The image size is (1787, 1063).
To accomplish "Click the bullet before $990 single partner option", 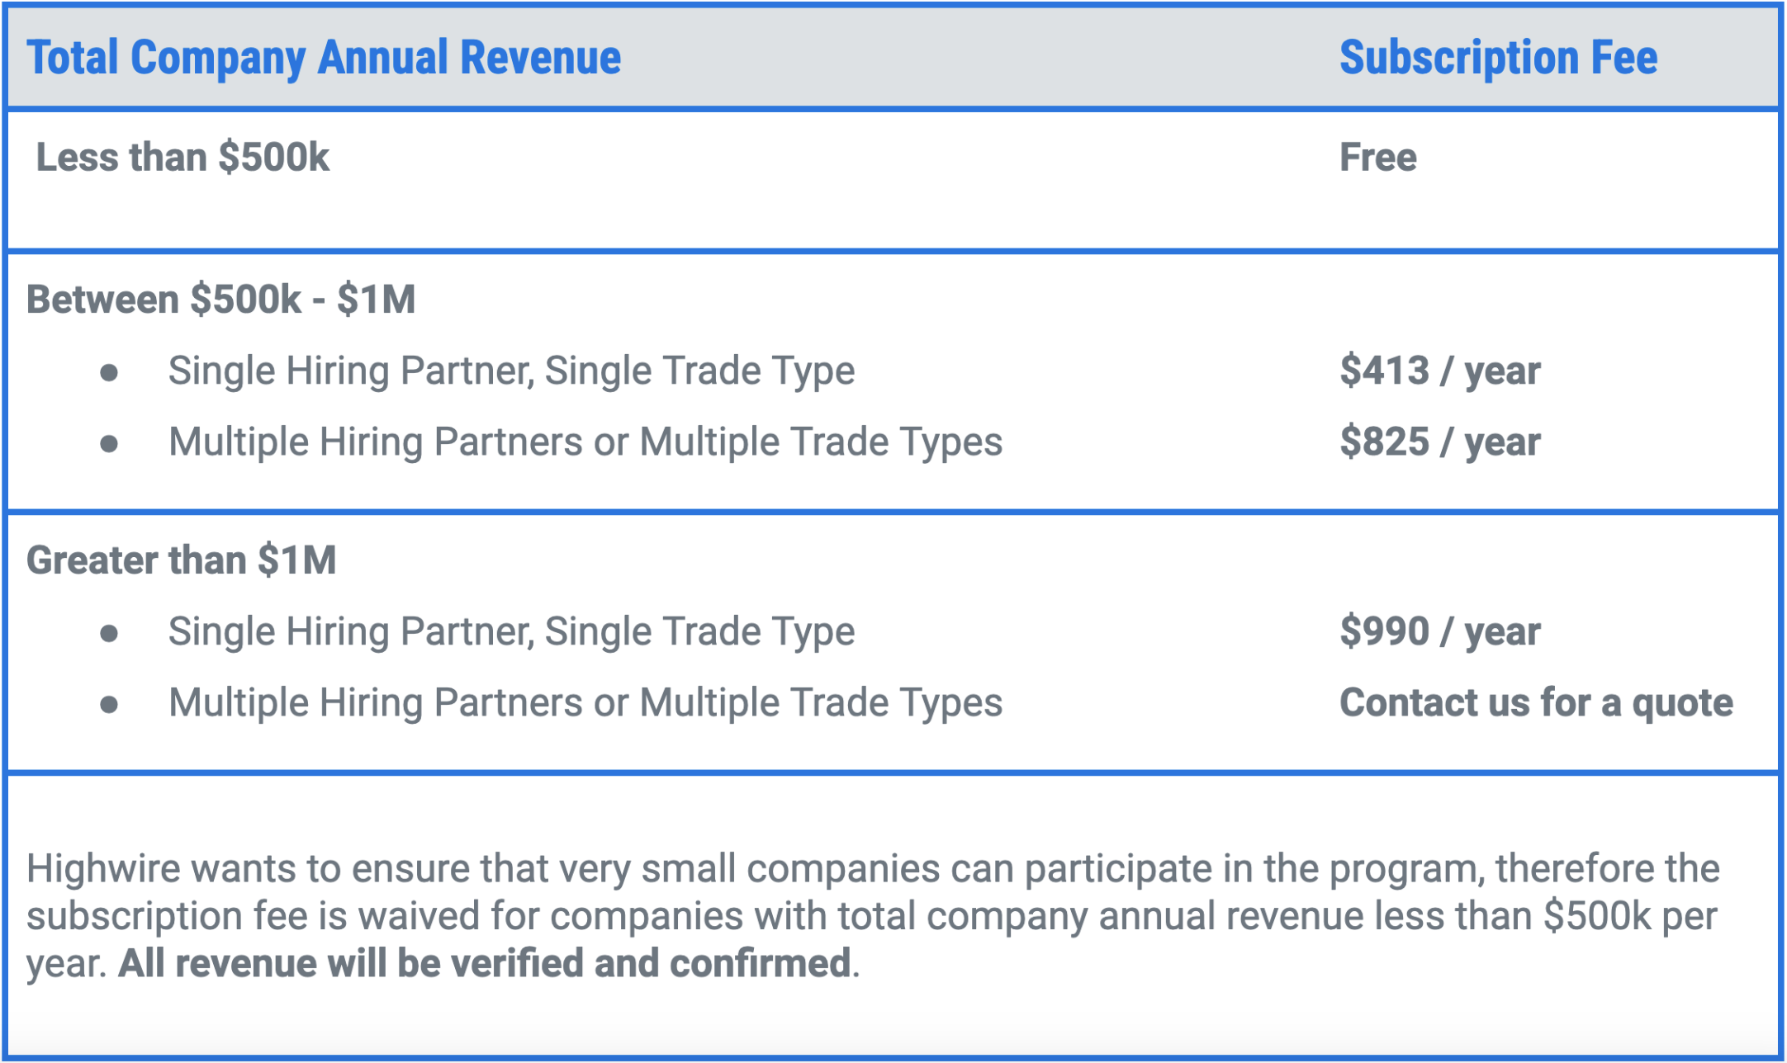I will [109, 634].
